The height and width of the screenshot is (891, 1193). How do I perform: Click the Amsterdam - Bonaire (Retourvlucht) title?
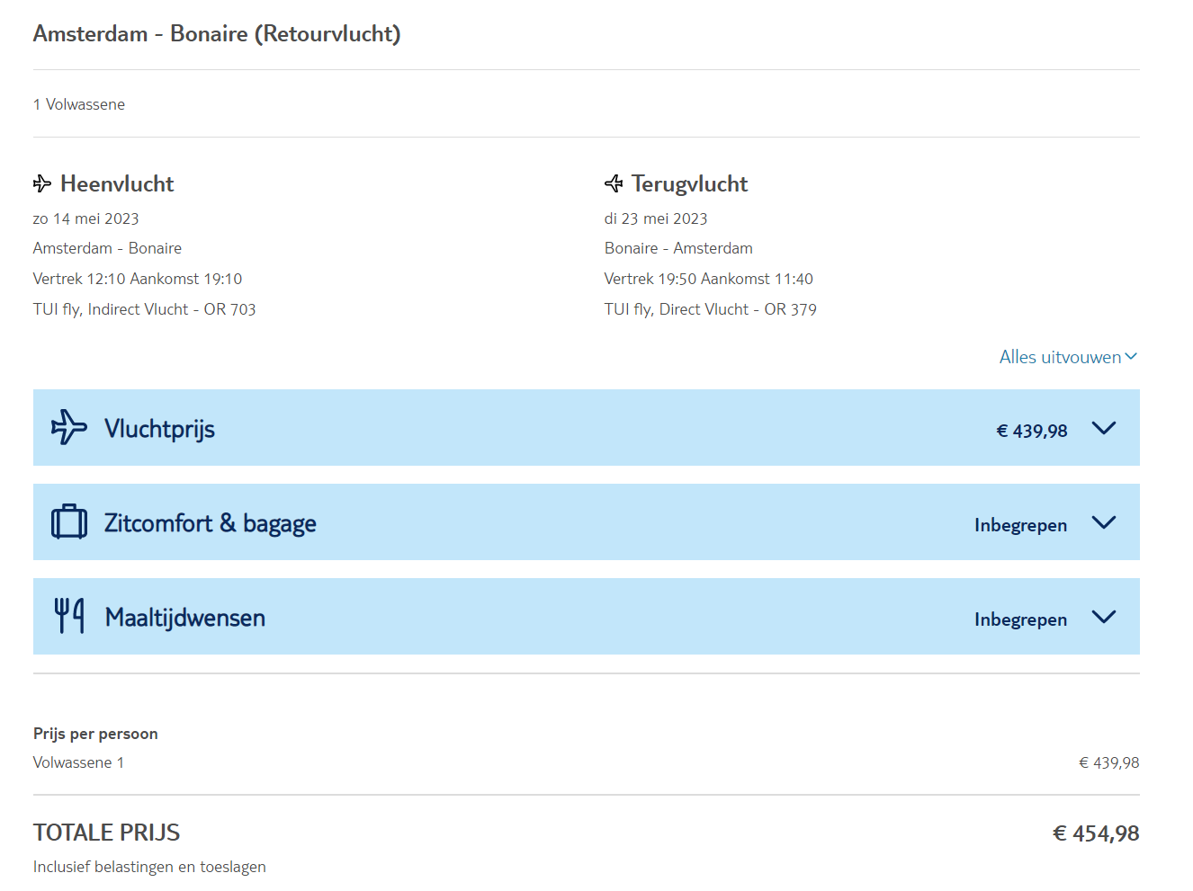217,34
